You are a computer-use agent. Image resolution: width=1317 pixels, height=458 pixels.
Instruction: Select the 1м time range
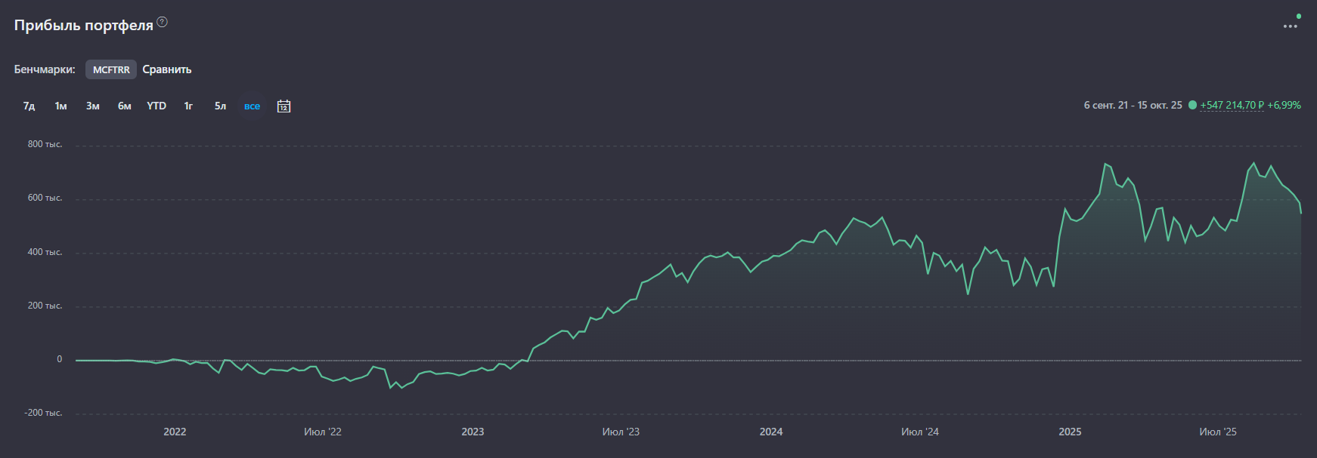point(60,106)
